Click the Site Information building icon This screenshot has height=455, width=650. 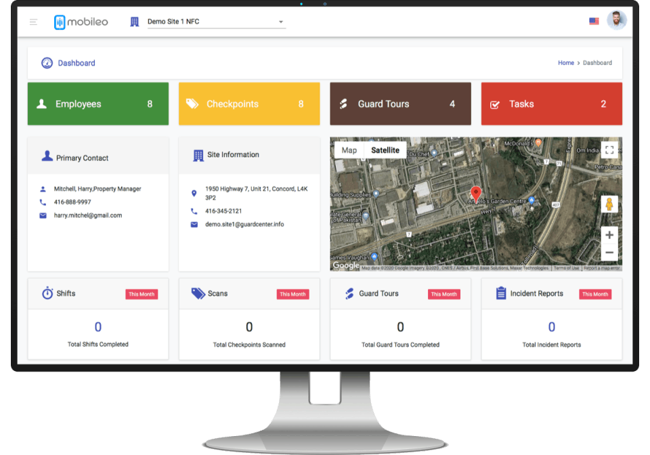pyautogui.click(x=198, y=156)
